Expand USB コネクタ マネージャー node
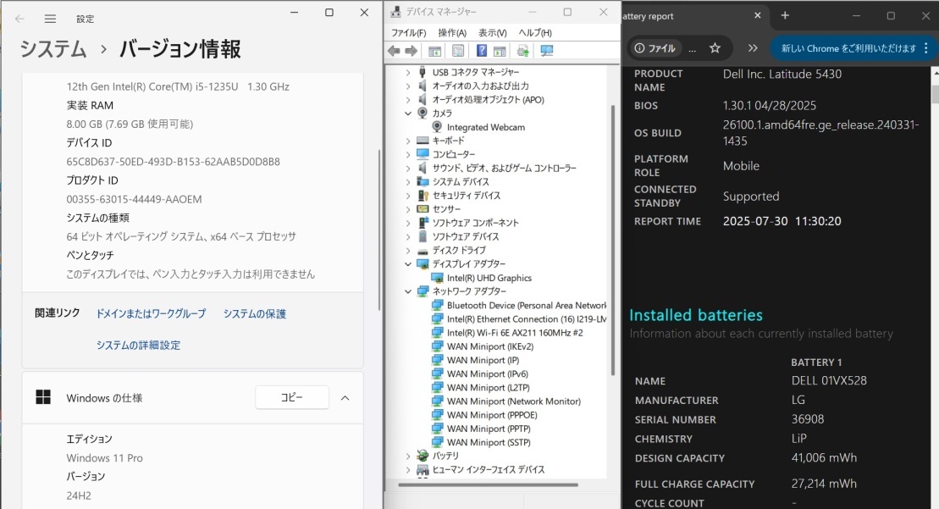 point(408,72)
